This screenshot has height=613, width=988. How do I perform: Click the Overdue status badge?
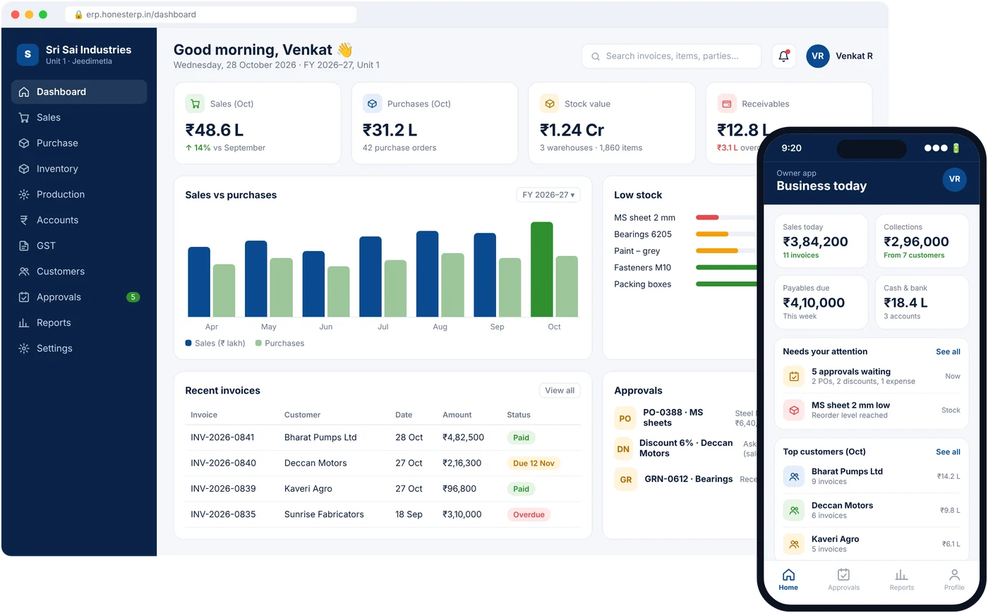529,515
